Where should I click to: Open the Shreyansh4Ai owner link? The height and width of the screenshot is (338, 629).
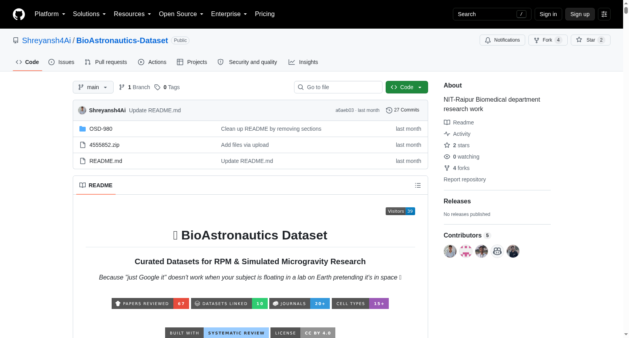(46, 40)
